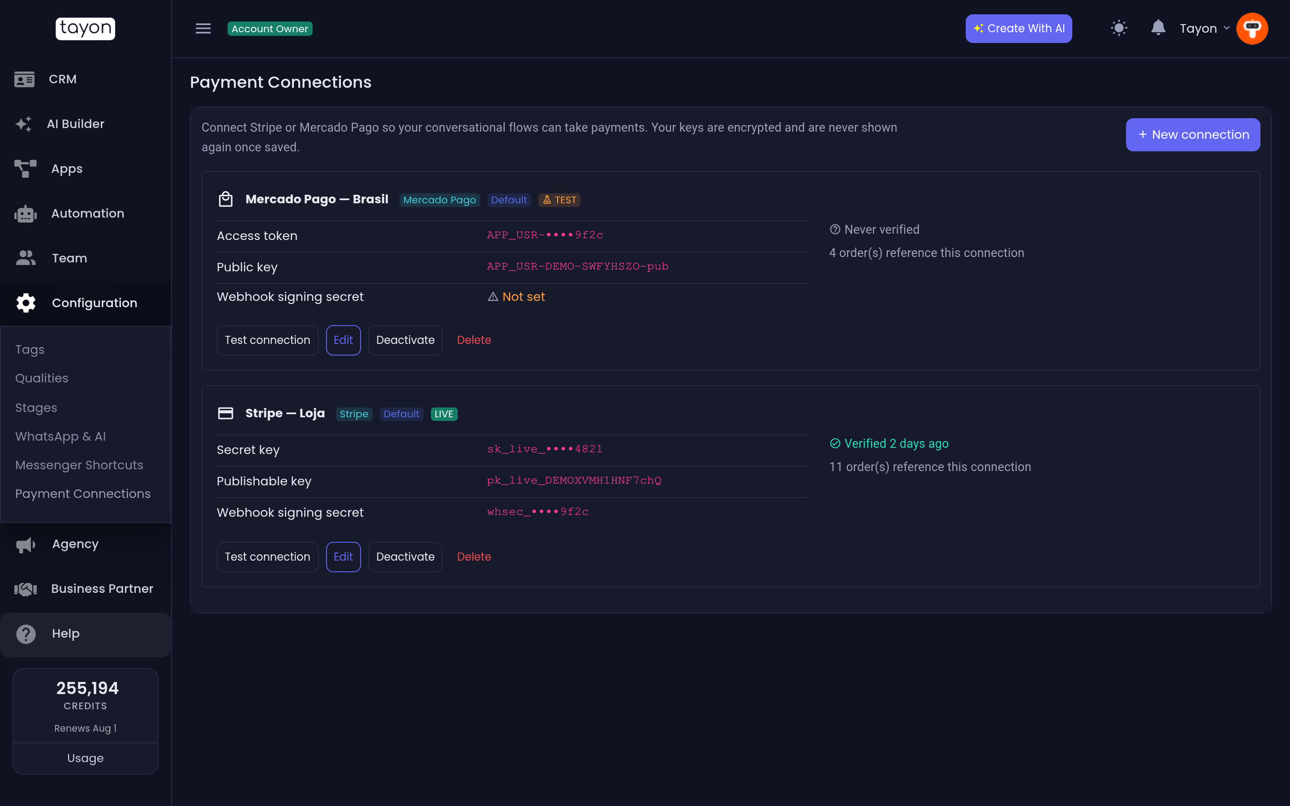
Task: Open Stages submenu item
Action: pos(36,407)
